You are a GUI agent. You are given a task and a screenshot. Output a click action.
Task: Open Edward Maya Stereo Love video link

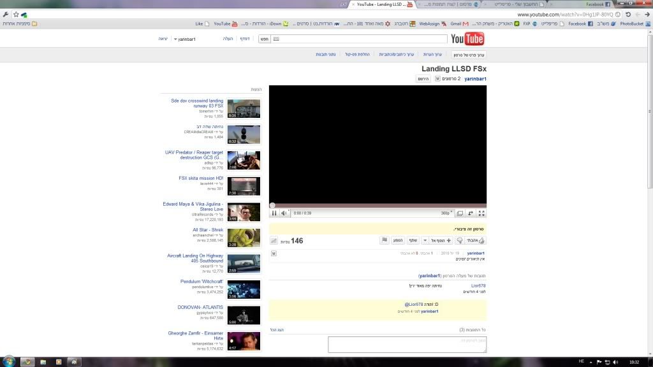193,206
